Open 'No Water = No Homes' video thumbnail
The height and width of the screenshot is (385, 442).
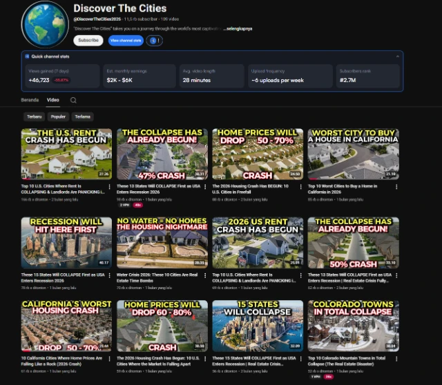click(x=162, y=243)
